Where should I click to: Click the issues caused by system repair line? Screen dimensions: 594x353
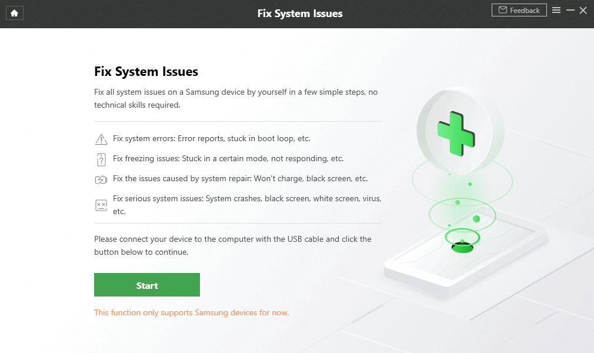point(240,179)
